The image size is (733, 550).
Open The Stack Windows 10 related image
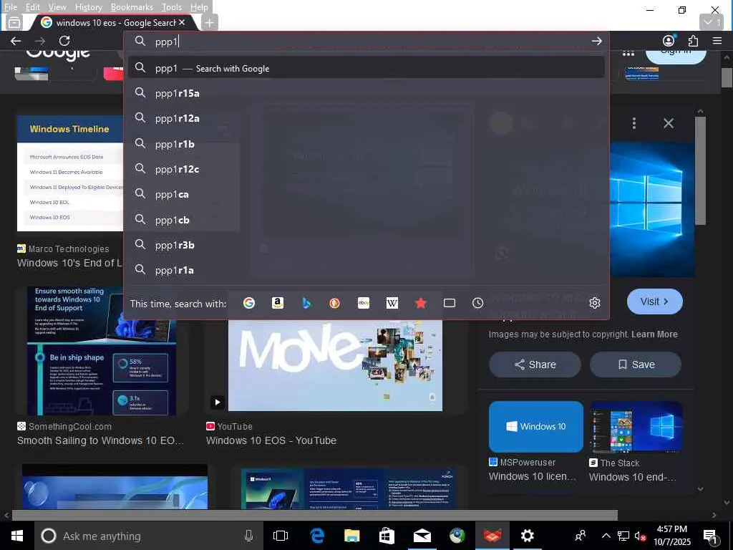pyautogui.click(x=636, y=427)
